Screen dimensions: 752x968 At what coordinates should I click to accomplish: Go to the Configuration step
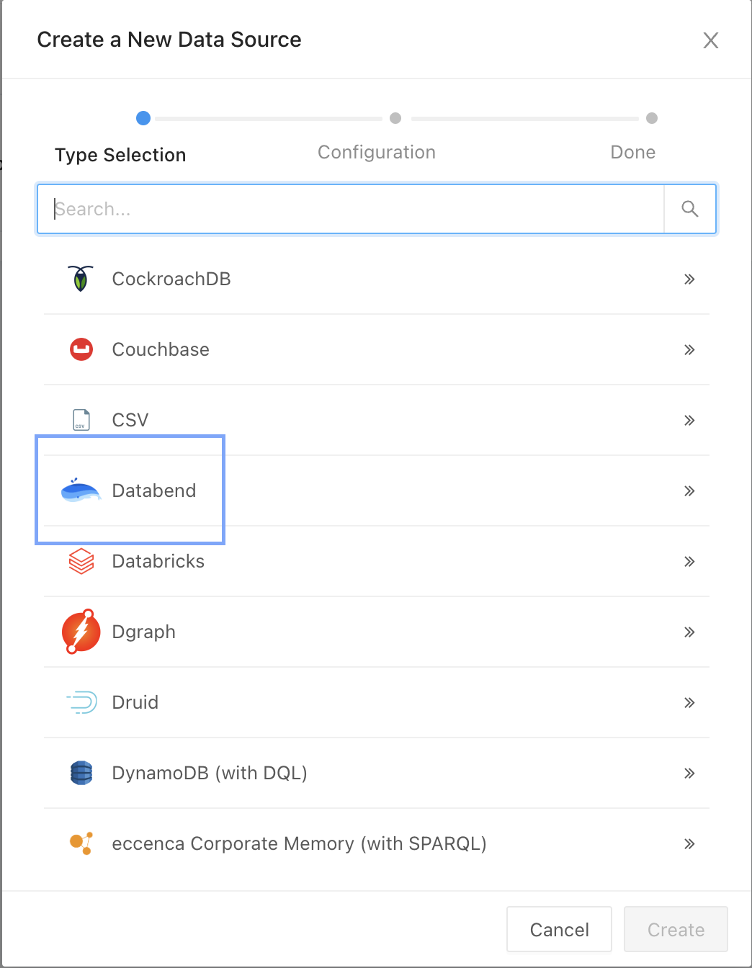(x=395, y=119)
